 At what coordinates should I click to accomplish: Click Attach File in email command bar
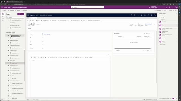53,20
